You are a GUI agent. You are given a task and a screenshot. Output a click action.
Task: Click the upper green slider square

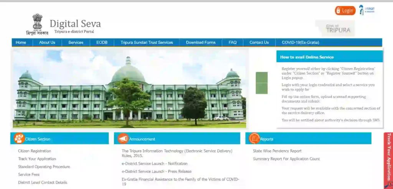tap(261, 77)
